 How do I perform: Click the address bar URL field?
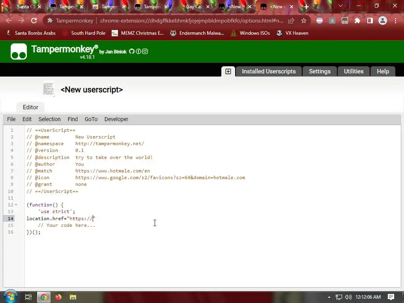click(x=191, y=21)
